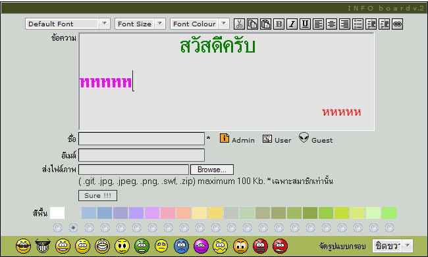428x257 pixels.
Task: Click the 'maximum 100 Kb.' file note
Action: 231,181
